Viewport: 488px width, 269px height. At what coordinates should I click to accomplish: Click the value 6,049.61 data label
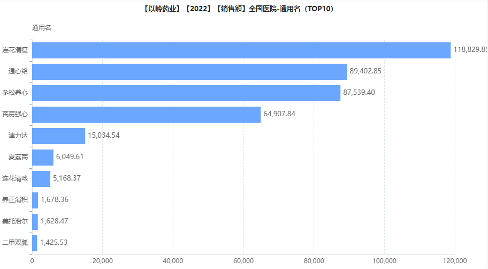tap(70, 157)
